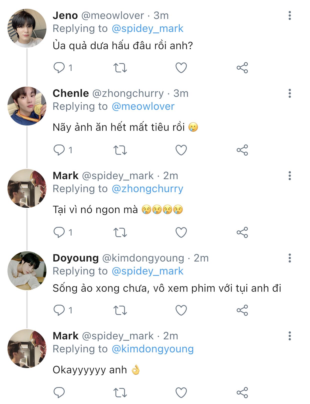The width and height of the screenshot is (310, 404).
Task: Like Chenle's "Nãy ảnh ăn hết" tweet
Action: tap(181, 150)
